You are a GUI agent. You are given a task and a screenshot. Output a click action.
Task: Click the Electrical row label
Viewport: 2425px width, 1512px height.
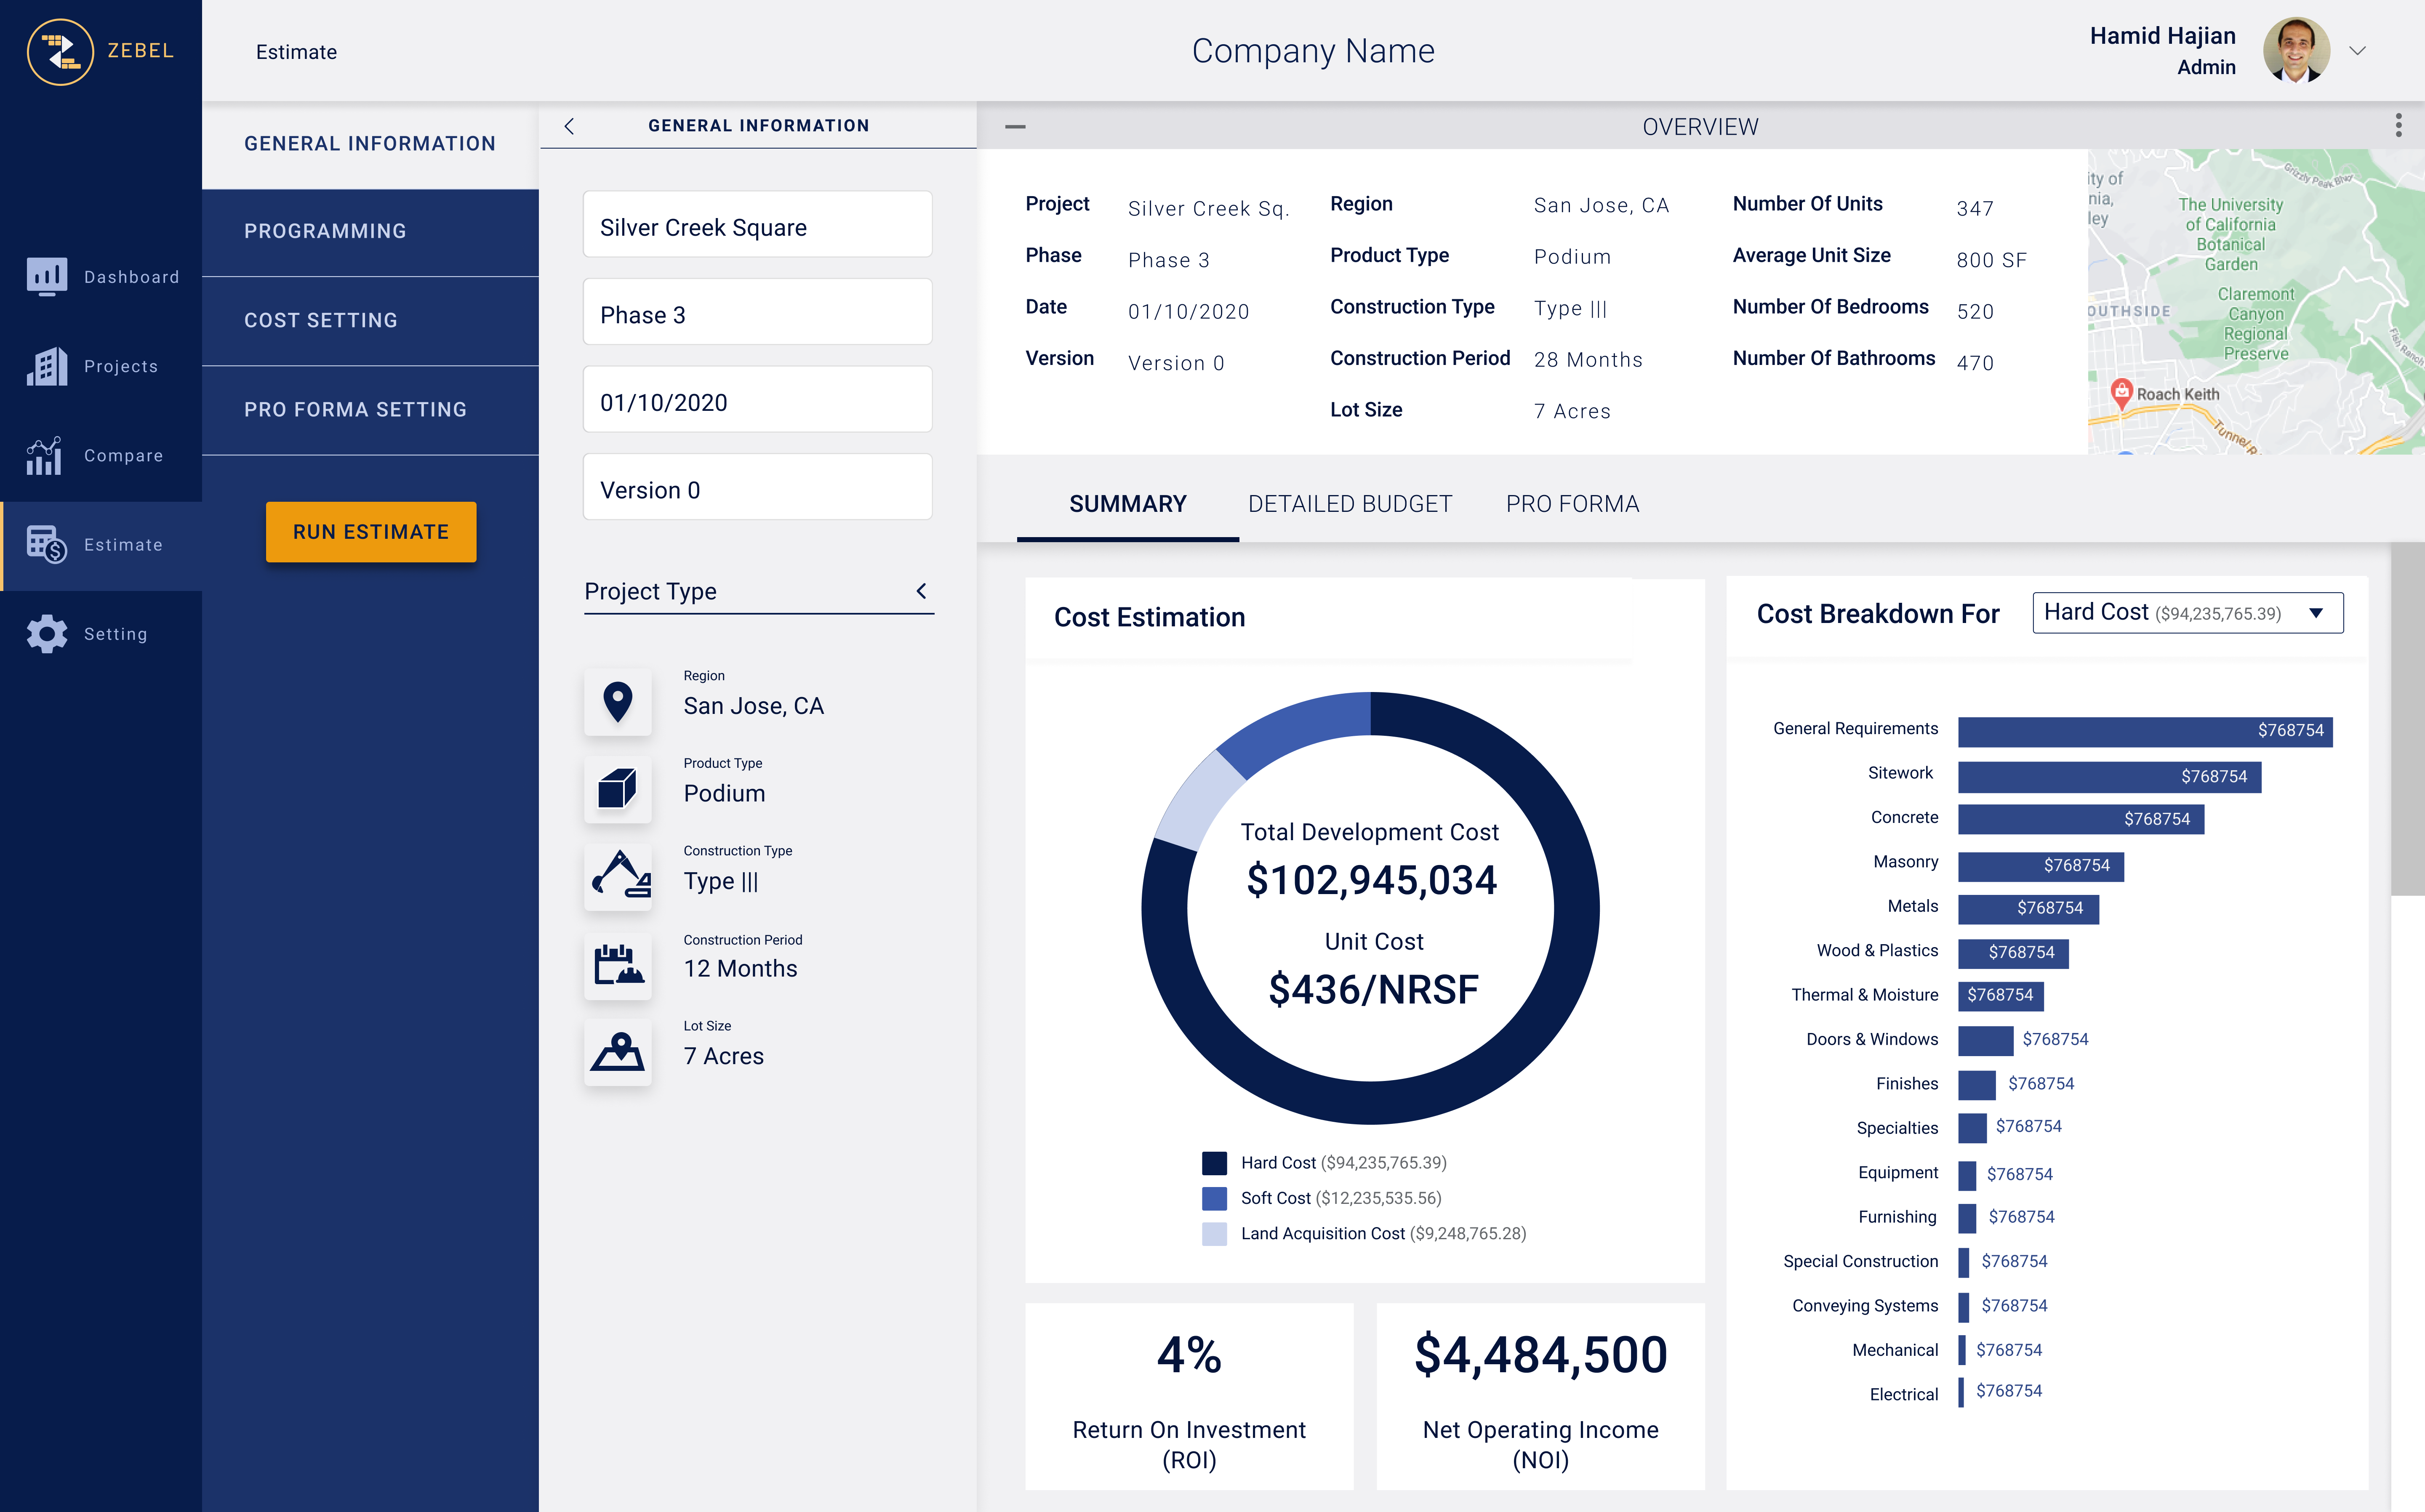point(1904,1394)
